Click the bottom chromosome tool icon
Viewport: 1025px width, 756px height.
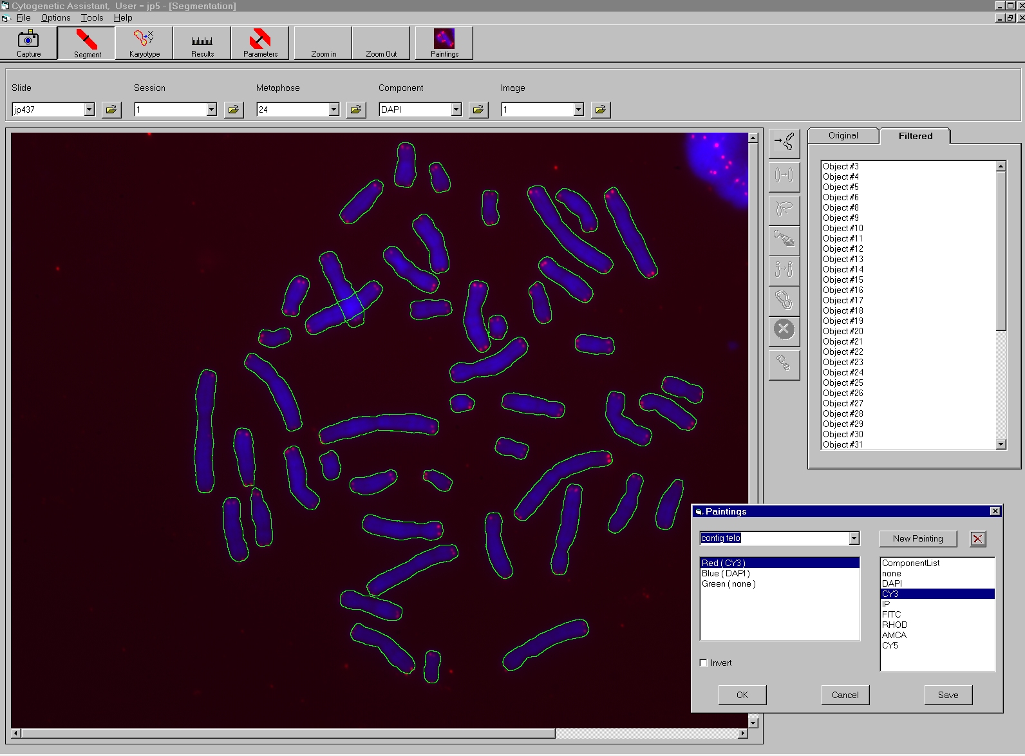[784, 364]
